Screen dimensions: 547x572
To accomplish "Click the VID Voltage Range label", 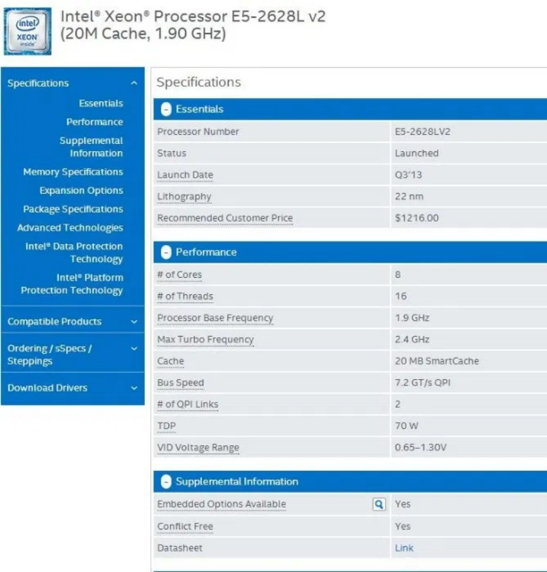I will (198, 448).
